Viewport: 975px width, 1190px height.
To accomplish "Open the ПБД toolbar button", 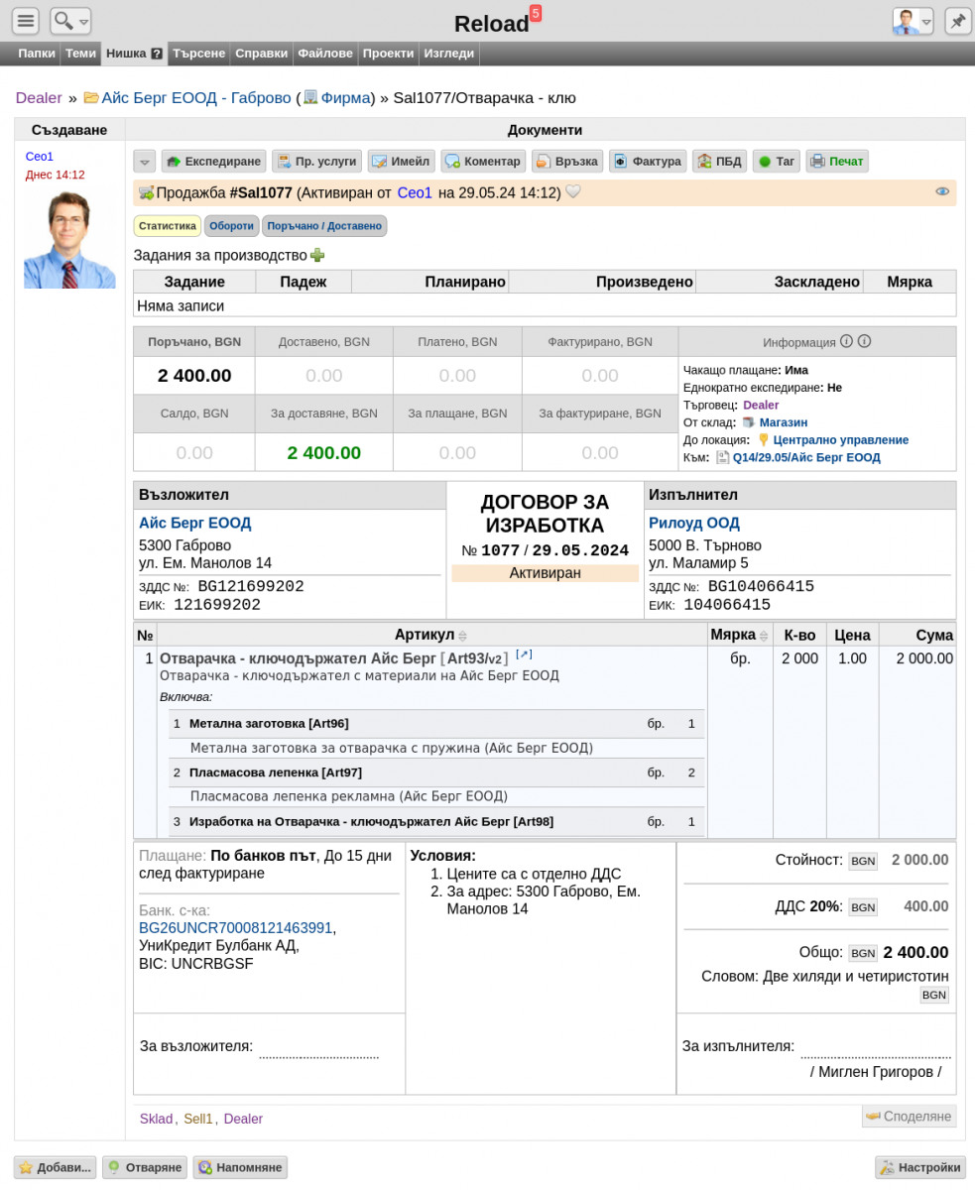I will point(719,161).
